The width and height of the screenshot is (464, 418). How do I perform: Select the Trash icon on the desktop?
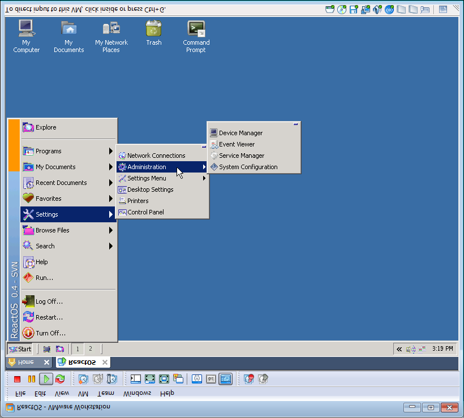153,33
